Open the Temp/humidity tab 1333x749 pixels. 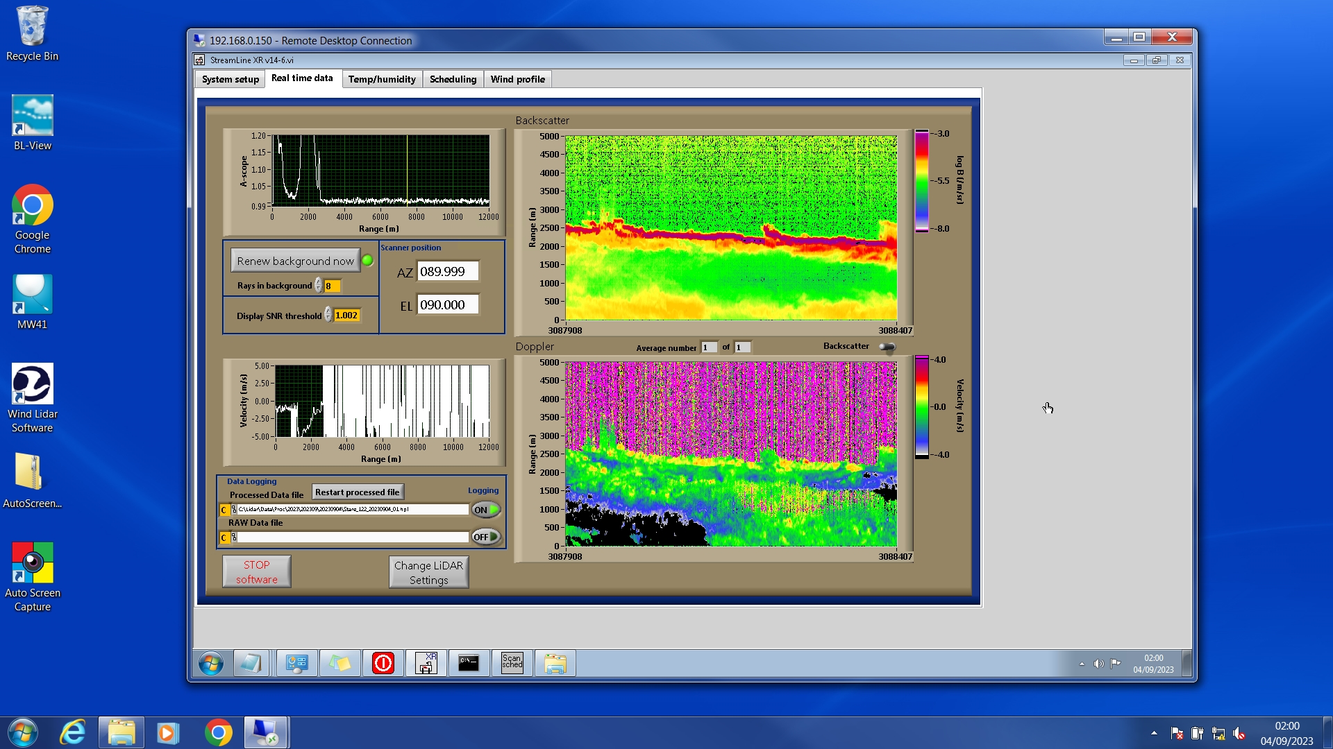382,79
